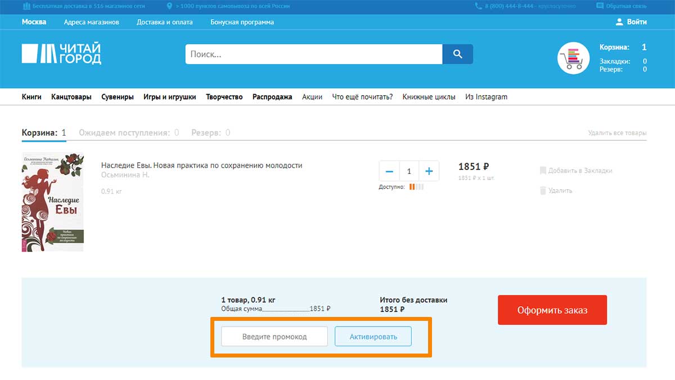Select Москва city chooser
The image size is (675, 380).
(34, 22)
